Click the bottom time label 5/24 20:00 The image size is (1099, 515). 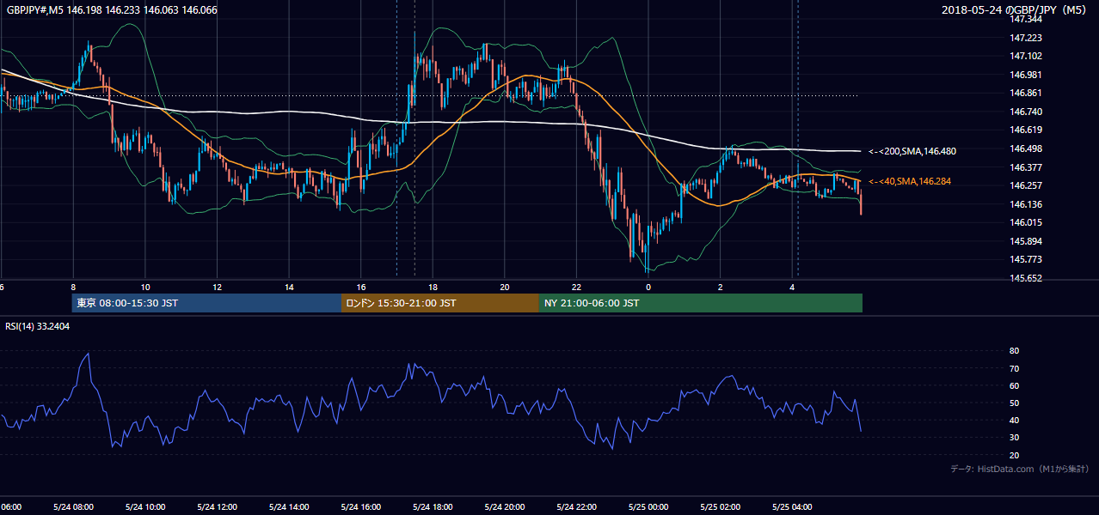click(x=505, y=506)
